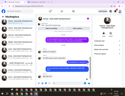This screenshot has width=125, height=96.
Task: Open the Windows Start menu
Action: (2, 94)
